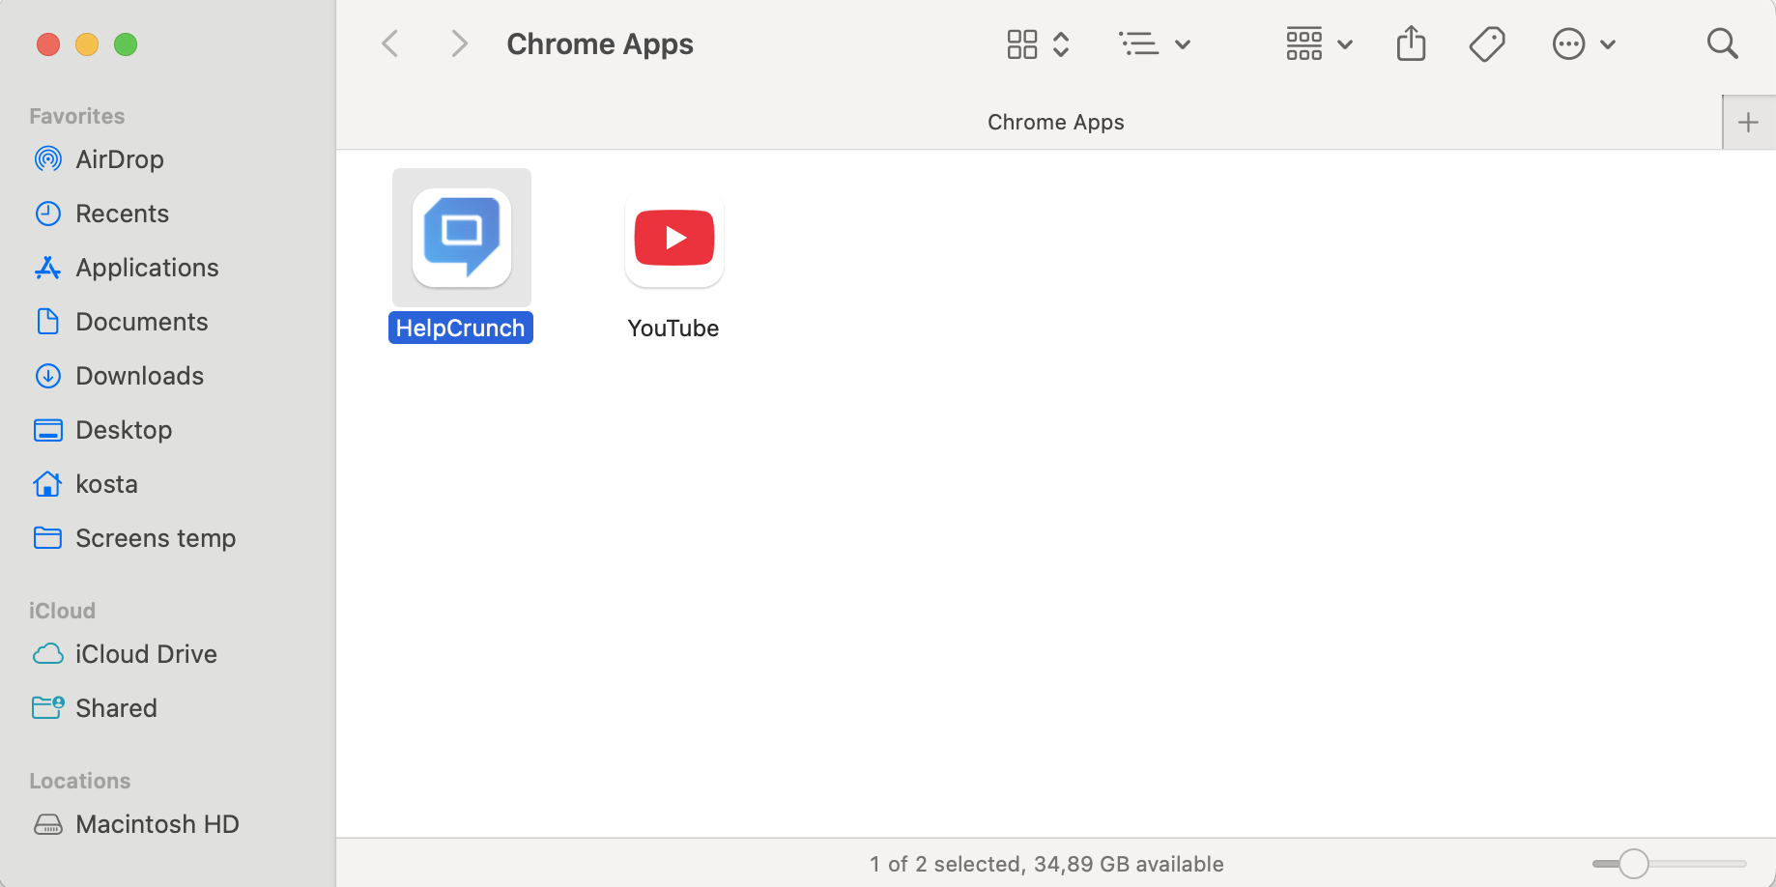Screen dimensions: 1776x887
Task: Click the Locations section header
Action: [80, 781]
